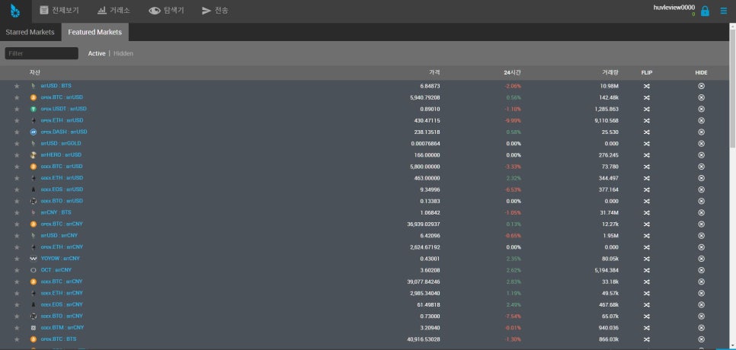
Task: Hide the bitHERO : bitUSD market
Action: tap(701, 155)
